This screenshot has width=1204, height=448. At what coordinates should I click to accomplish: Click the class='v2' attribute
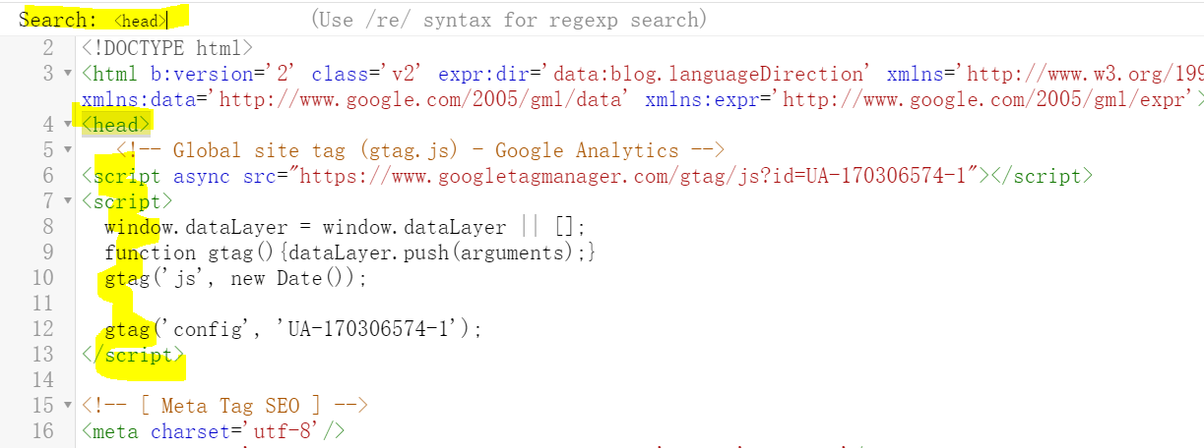point(368,74)
